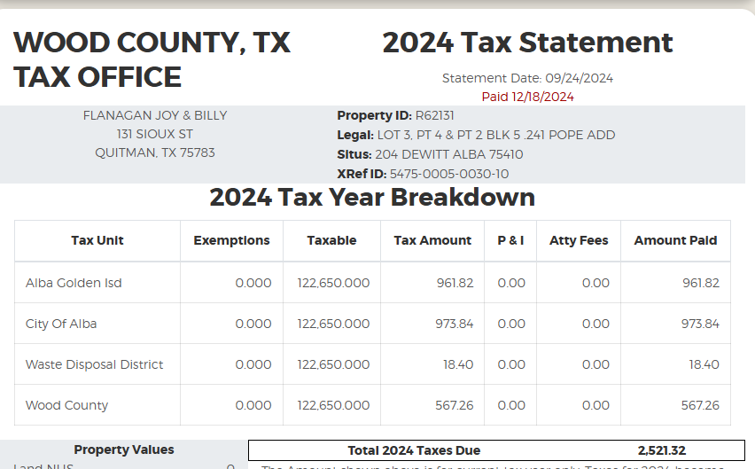
Task: Click the 131 Sioux St address line
Action: (155, 134)
